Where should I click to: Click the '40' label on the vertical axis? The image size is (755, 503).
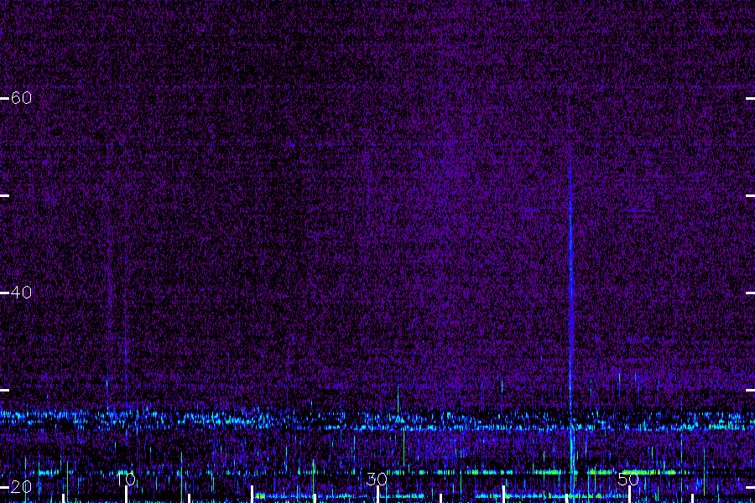21,293
